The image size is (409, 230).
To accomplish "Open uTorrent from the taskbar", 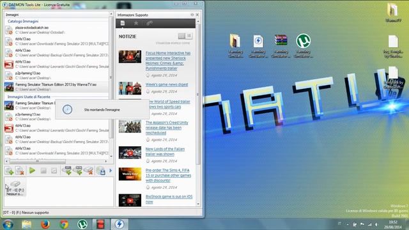I will click(82, 224).
